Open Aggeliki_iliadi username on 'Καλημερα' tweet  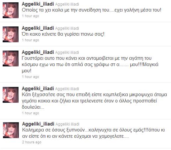38,124
